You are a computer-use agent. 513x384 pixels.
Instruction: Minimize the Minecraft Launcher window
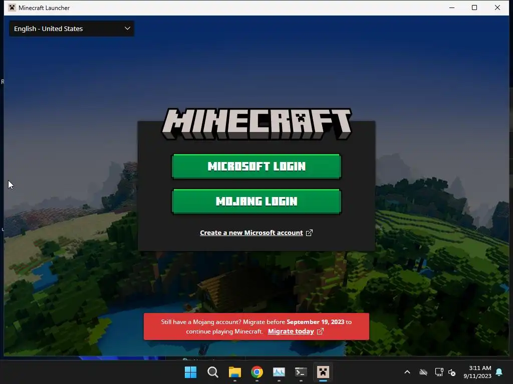tap(452, 7)
